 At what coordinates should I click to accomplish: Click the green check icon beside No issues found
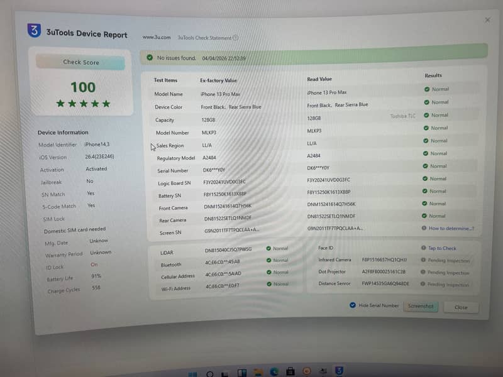click(150, 57)
